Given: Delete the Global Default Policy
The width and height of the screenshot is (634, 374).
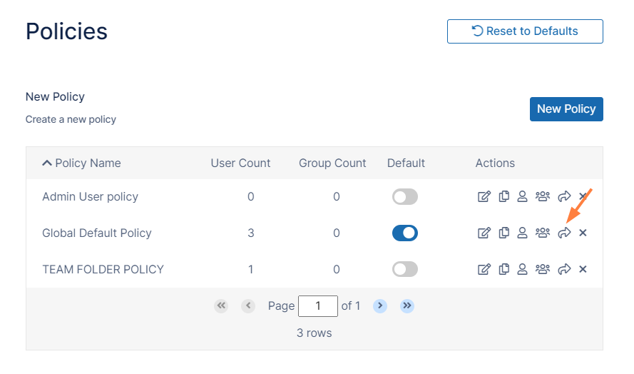Looking at the screenshot, I should (583, 233).
